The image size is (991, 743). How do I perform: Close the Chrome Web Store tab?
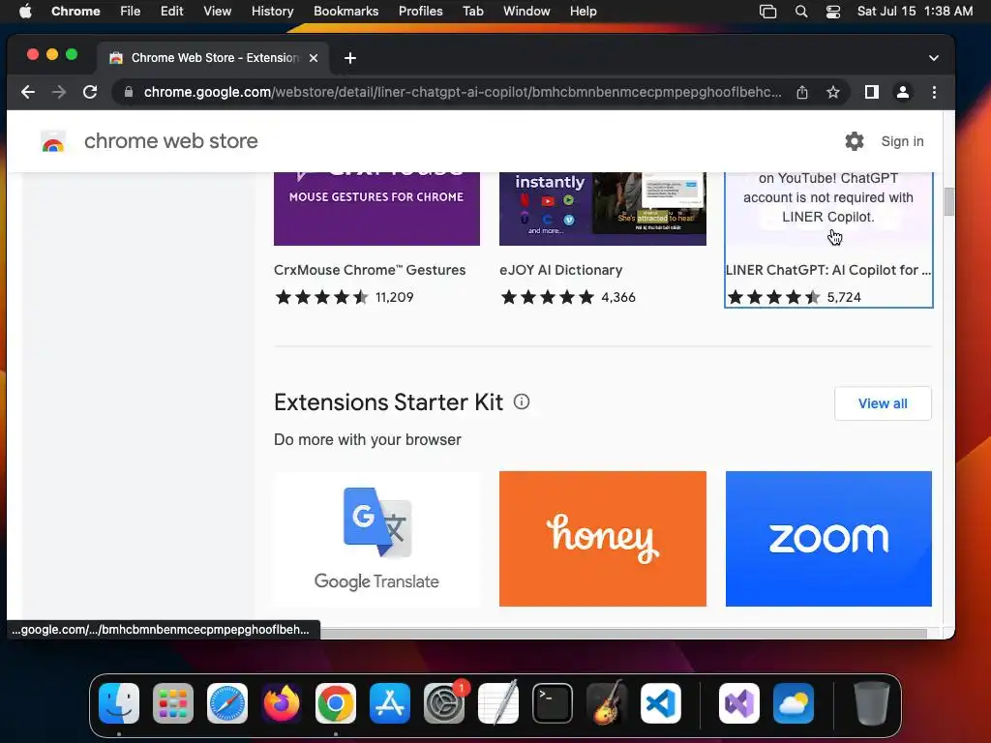click(x=314, y=58)
